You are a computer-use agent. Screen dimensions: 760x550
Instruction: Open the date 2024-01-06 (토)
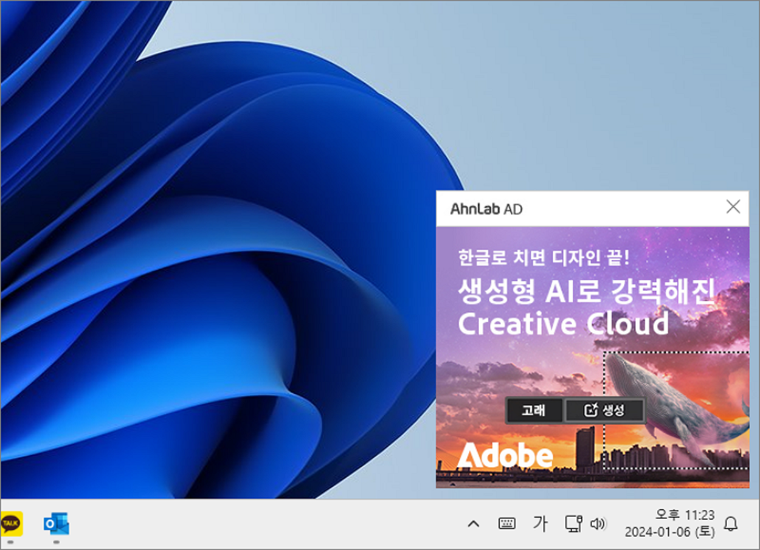(669, 532)
